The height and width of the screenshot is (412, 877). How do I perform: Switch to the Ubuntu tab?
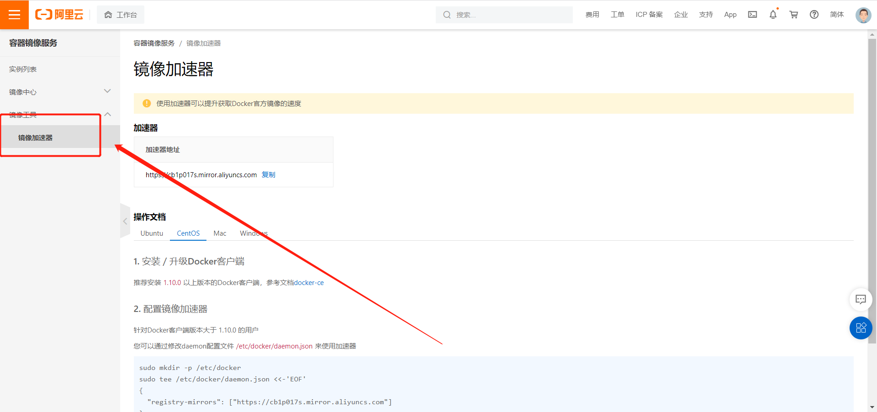(152, 233)
